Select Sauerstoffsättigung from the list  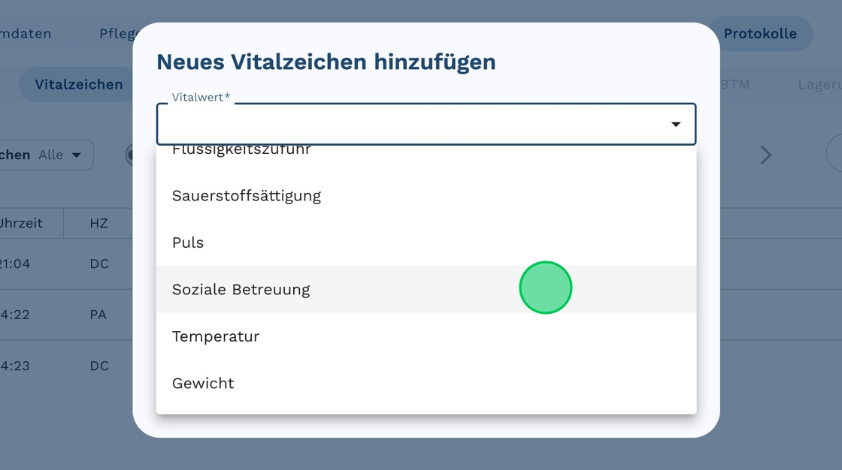click(x=247, y=196)
